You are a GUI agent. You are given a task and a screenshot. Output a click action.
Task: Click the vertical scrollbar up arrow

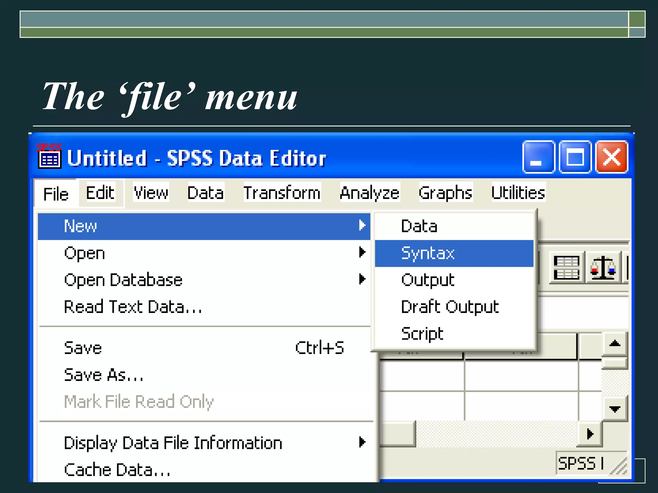(x=615, y=344)
